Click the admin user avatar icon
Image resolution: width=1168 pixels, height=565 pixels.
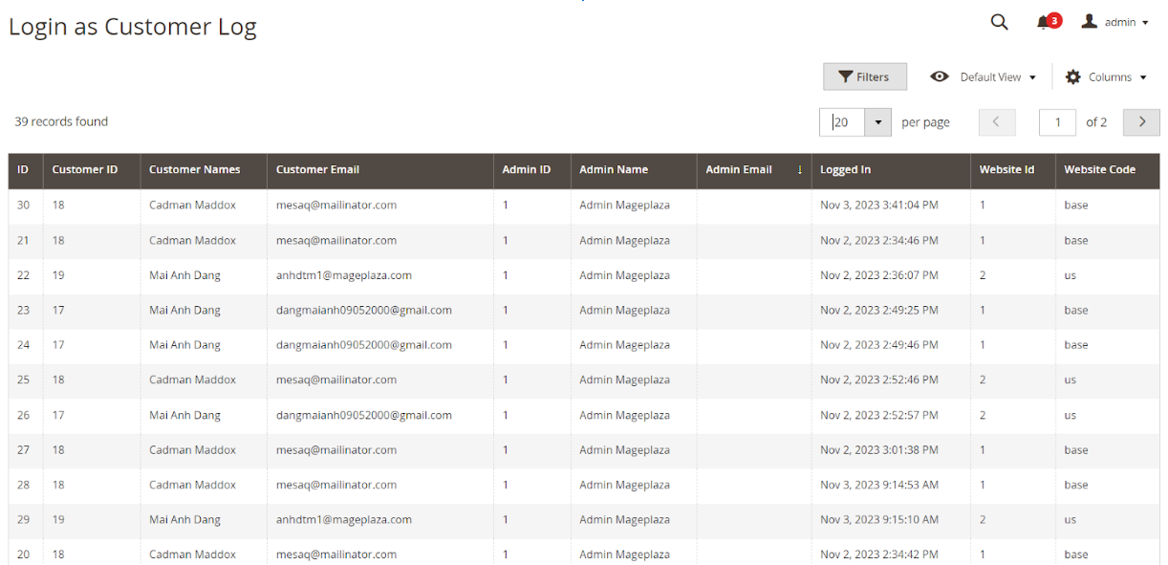pyautogui.click(x=1089, y=22)
